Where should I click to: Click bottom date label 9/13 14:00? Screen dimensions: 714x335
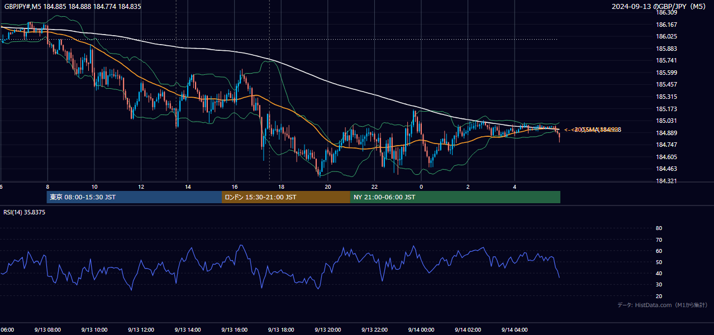tap(188, 329)
